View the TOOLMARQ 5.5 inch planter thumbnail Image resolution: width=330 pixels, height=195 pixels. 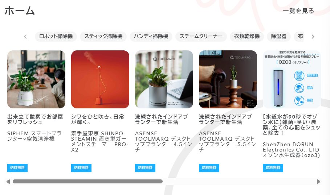point(228,79)
